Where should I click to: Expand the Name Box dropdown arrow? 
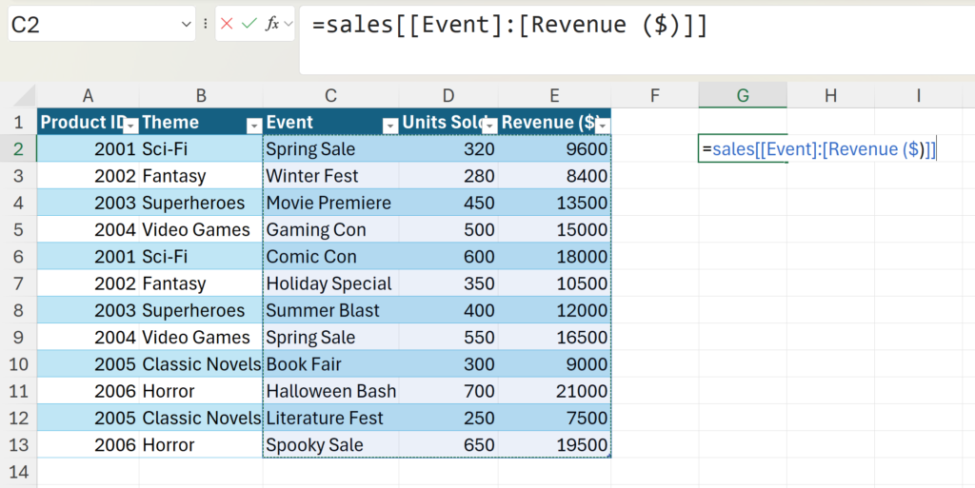186,25
